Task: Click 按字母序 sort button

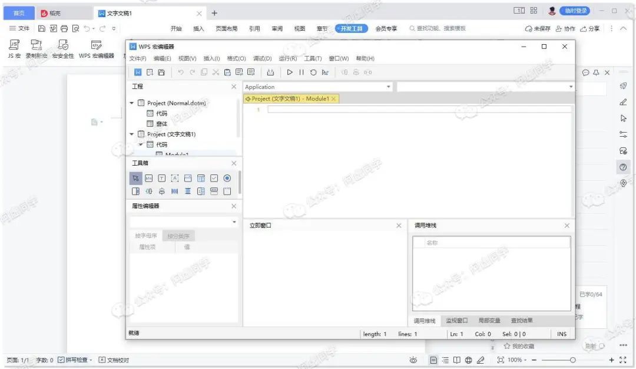Action: pyautogui.click(x=146, y=236)
